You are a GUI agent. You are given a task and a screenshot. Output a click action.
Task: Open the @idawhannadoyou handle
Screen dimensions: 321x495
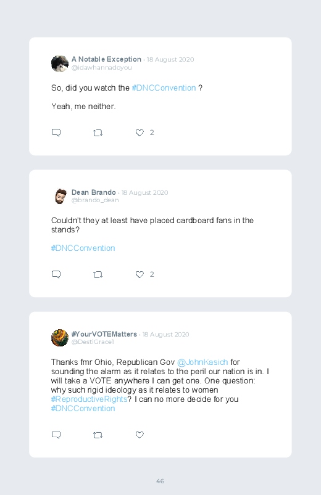point(101,68)
